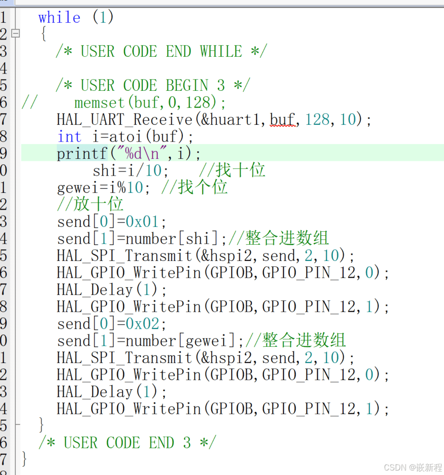
Task: Click the "//找十位" comment
Action: coord(232,170)
